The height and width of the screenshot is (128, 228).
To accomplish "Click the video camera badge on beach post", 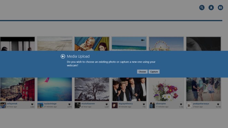I will click(x=143, y=40).
